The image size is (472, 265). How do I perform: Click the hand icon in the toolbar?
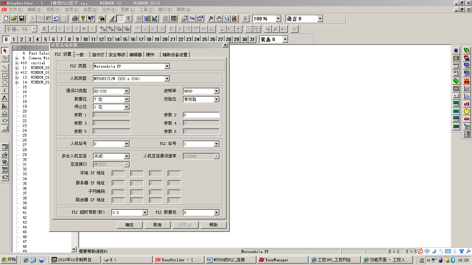[219, 19]
